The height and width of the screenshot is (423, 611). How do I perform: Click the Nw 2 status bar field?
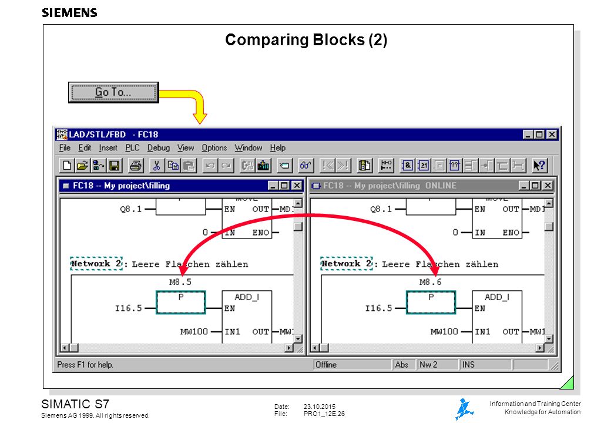coord(438,365)
